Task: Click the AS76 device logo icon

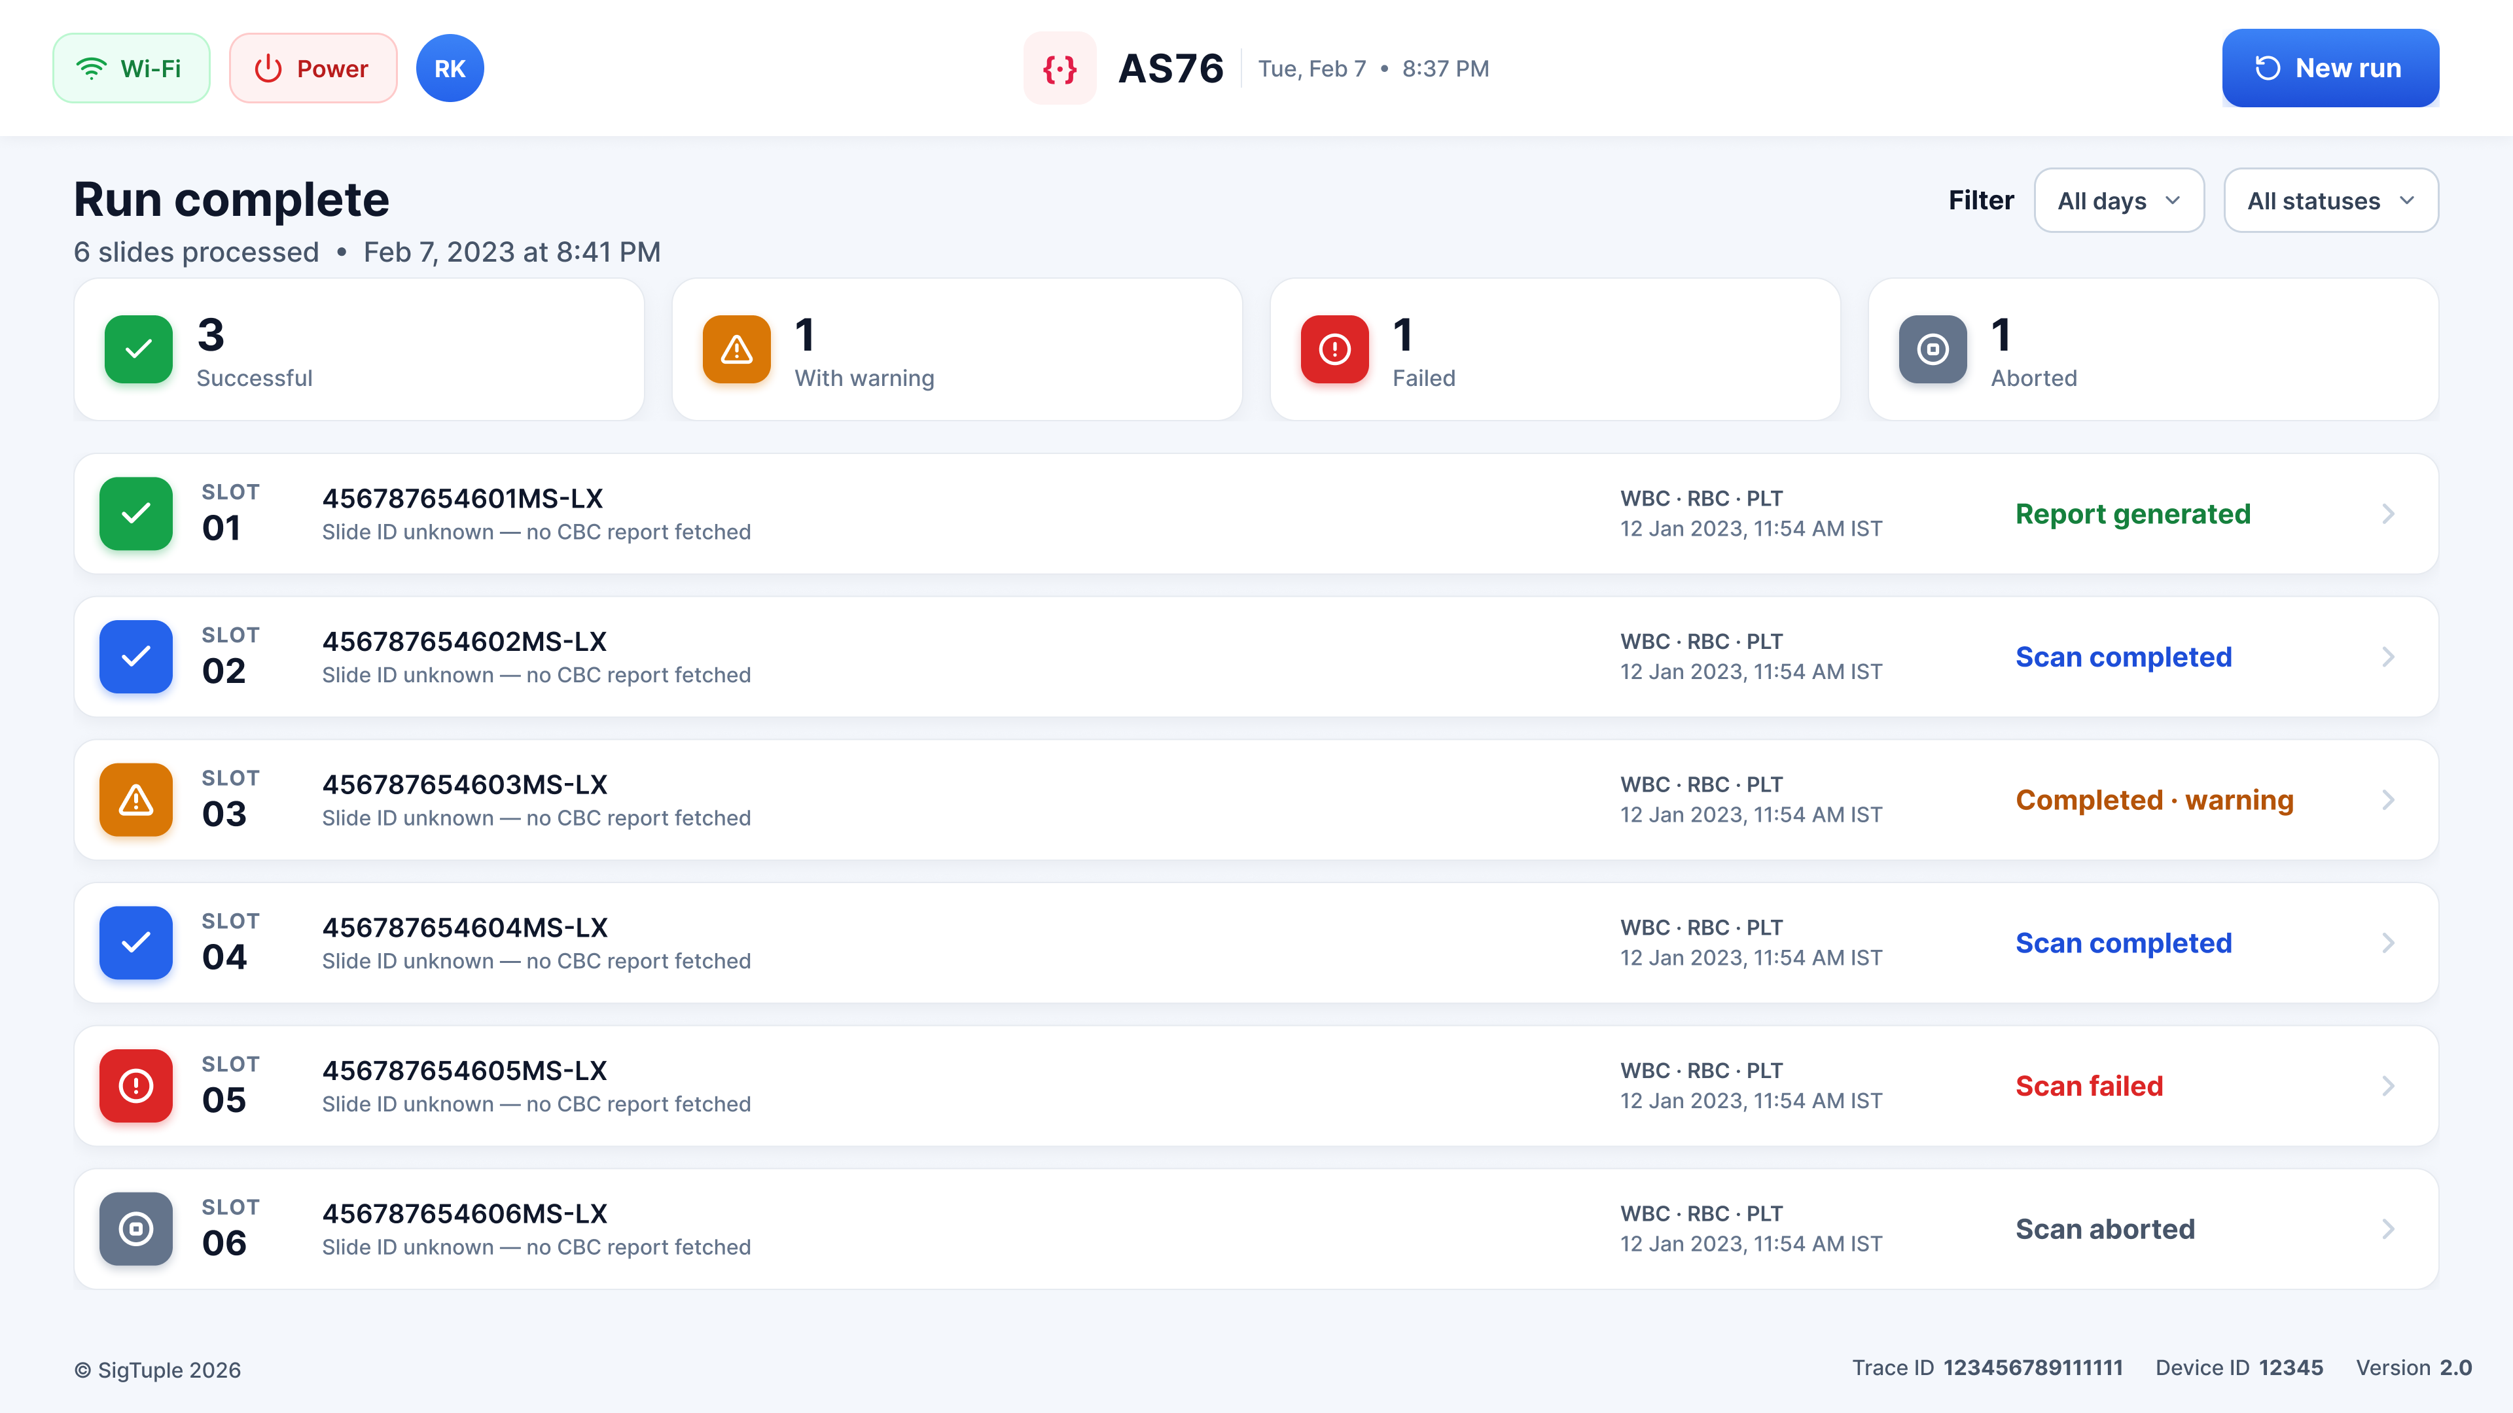Action: coord(1060,68)
